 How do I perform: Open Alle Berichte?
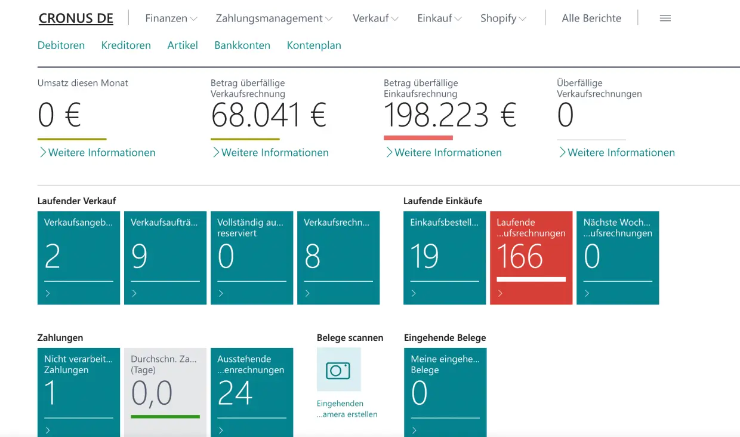[591, 19]
